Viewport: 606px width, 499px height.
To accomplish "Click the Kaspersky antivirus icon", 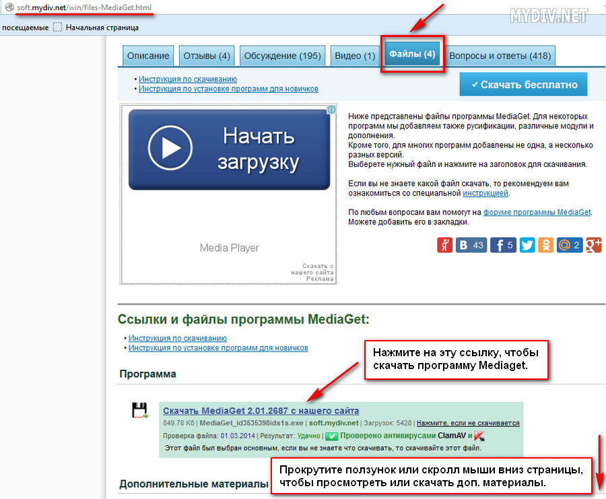I will pyautogui.click(x=479, y=436).
